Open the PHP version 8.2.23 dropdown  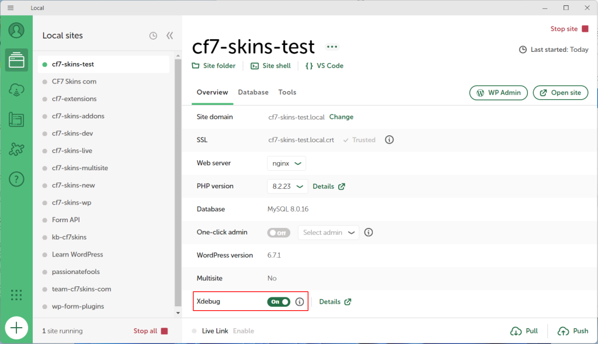pos(286,187)
